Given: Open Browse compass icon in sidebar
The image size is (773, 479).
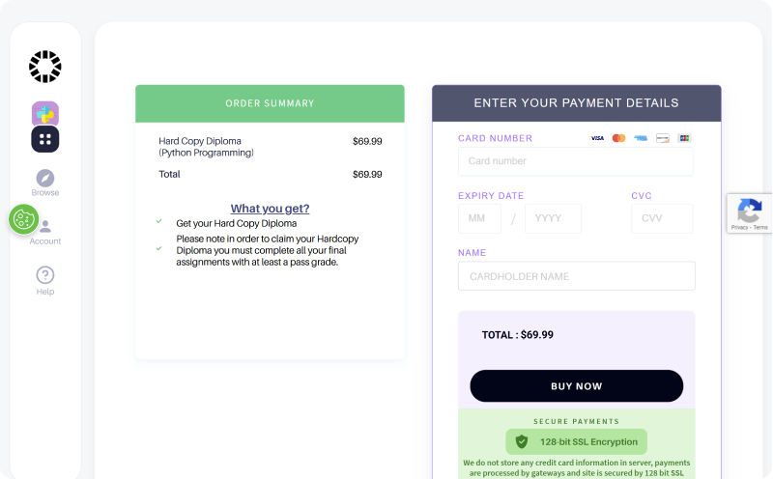Looking at the screenshot, I should click(45, 179).
